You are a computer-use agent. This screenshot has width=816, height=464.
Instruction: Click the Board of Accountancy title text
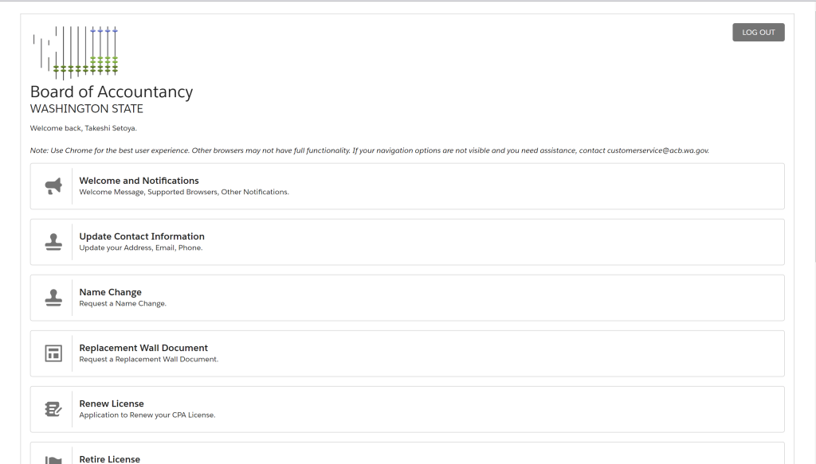coord(112,92)
